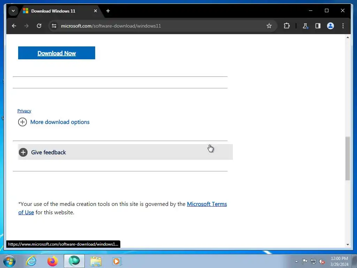Open the user profile avatar
Screen dimensions: 357x268
[x=331, y=26]
